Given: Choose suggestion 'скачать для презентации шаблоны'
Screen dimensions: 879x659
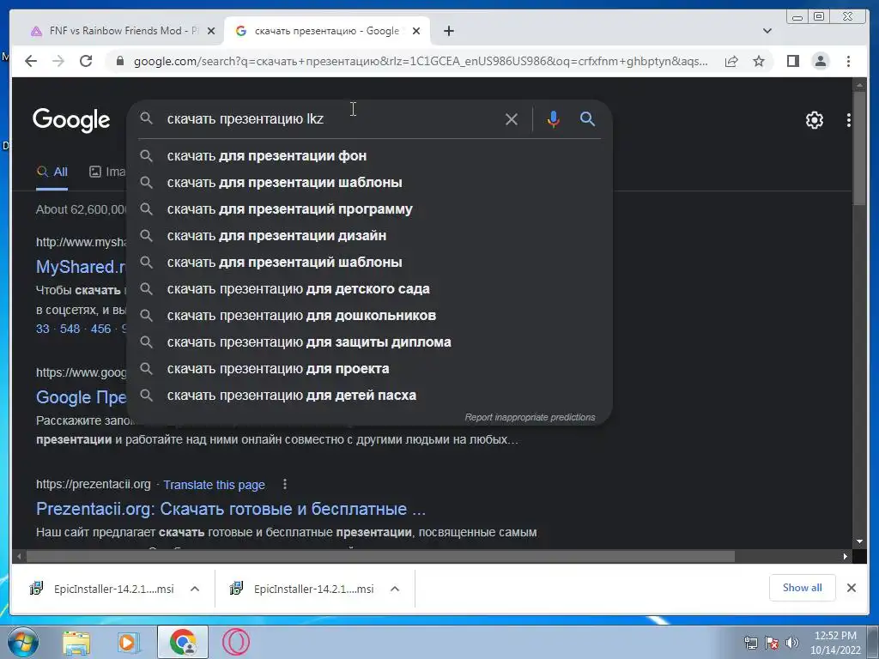Looking at the screenshot, I should point(369,182).
